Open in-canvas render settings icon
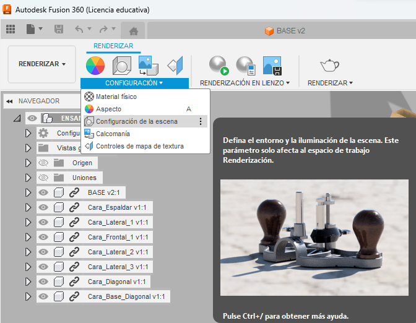 [246, 66]
